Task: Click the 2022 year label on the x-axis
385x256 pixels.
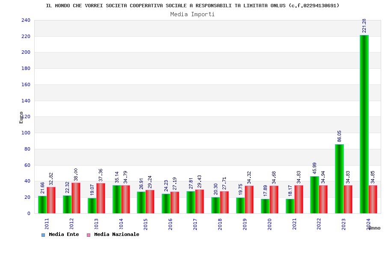Action: pyautogui.click(x=319, y=224)
